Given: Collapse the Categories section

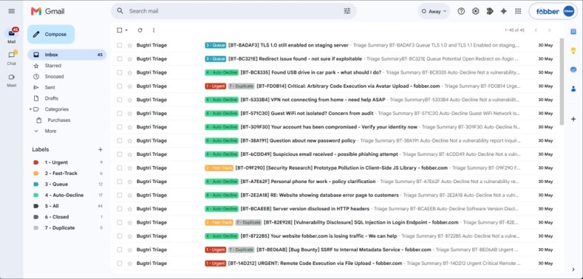Looking at the screenshot, I should (x=30, y=109).
